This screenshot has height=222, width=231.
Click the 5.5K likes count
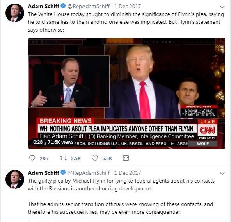(107, 159)
